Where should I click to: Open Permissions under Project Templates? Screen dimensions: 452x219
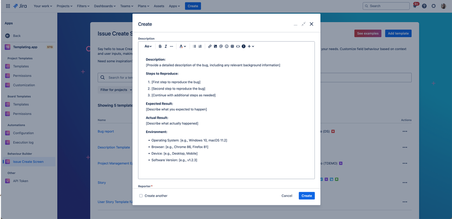pyautogui.click(x=22, y=76)
